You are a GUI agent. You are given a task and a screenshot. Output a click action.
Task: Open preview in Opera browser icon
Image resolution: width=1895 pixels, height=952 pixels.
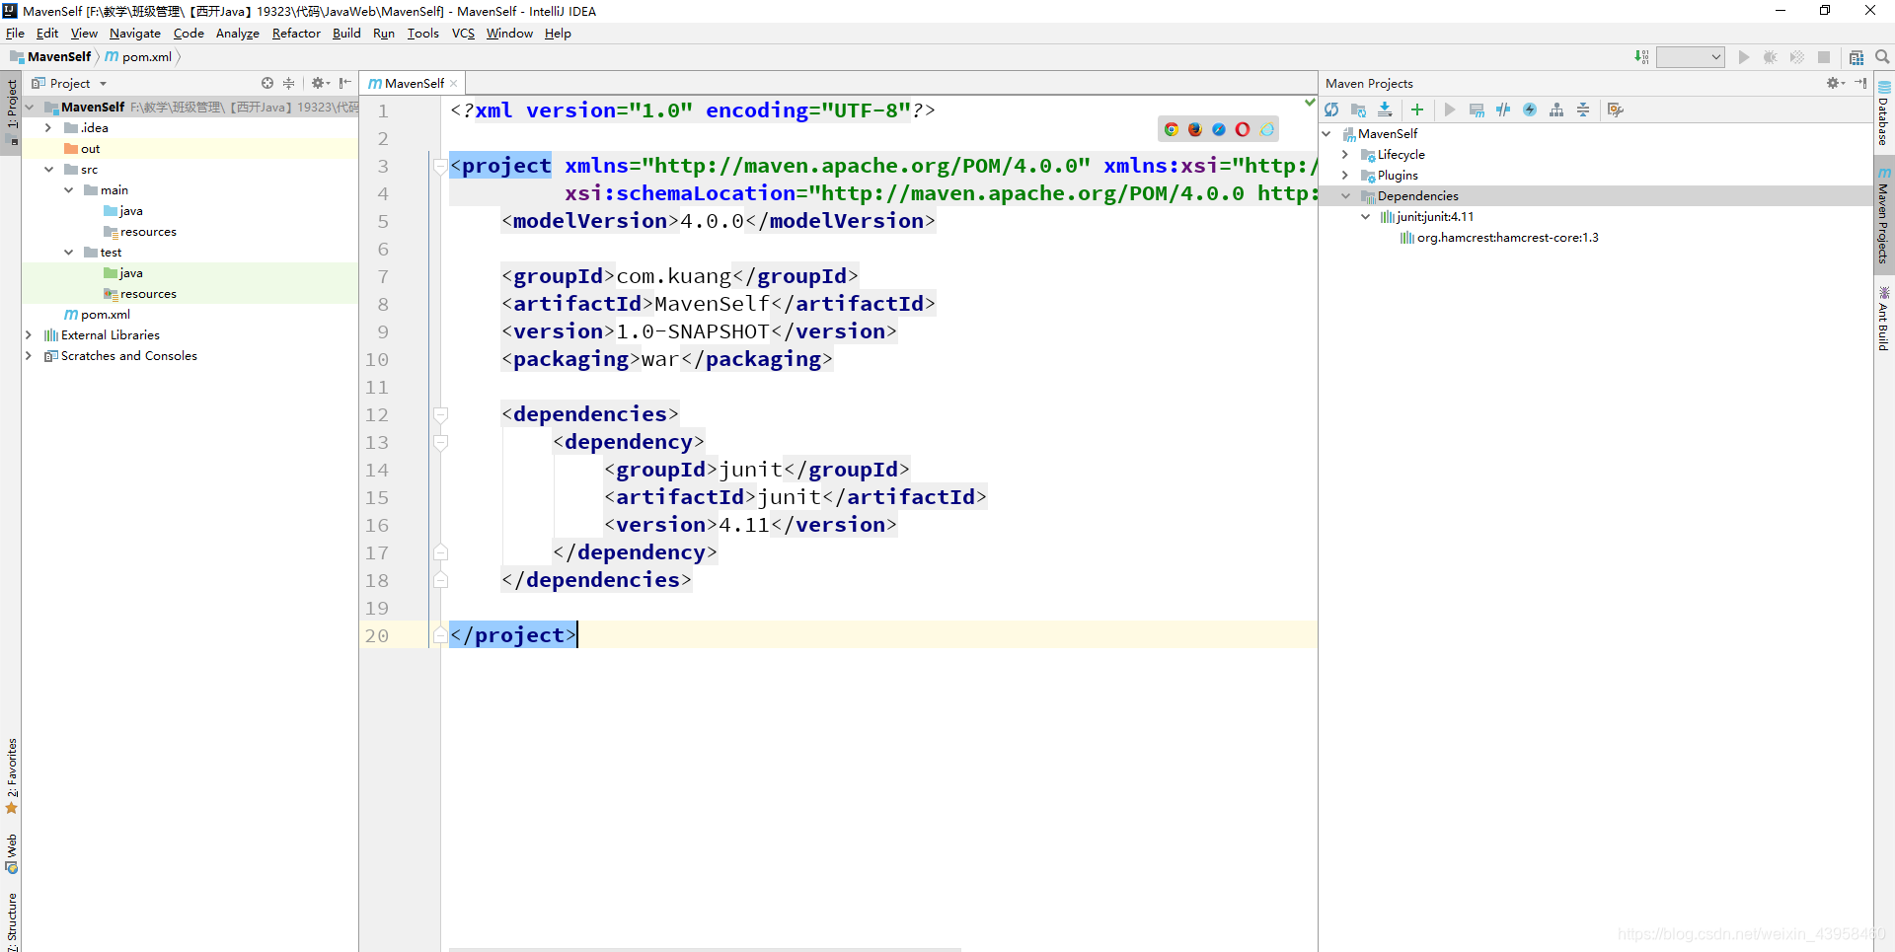point(1243,129)
